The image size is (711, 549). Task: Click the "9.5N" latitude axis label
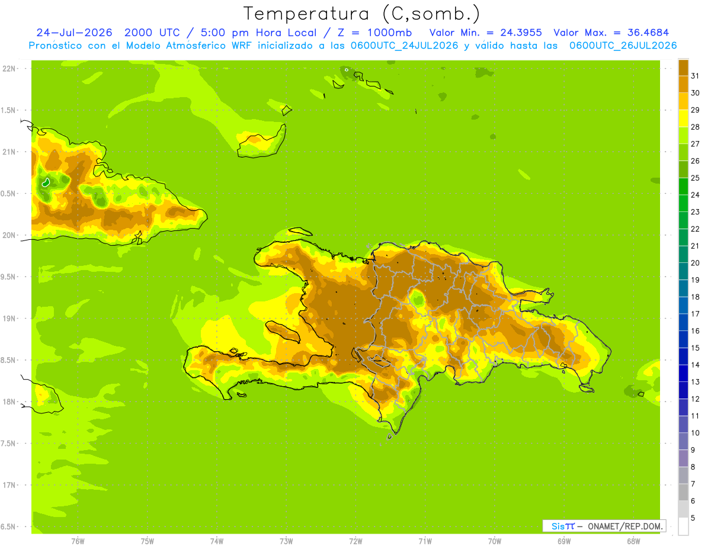[9, 277]
